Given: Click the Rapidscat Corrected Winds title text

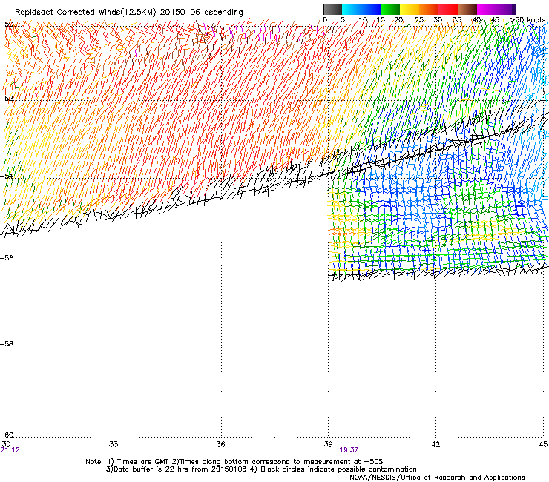Looking at the screenshot, I should (129, 12).
